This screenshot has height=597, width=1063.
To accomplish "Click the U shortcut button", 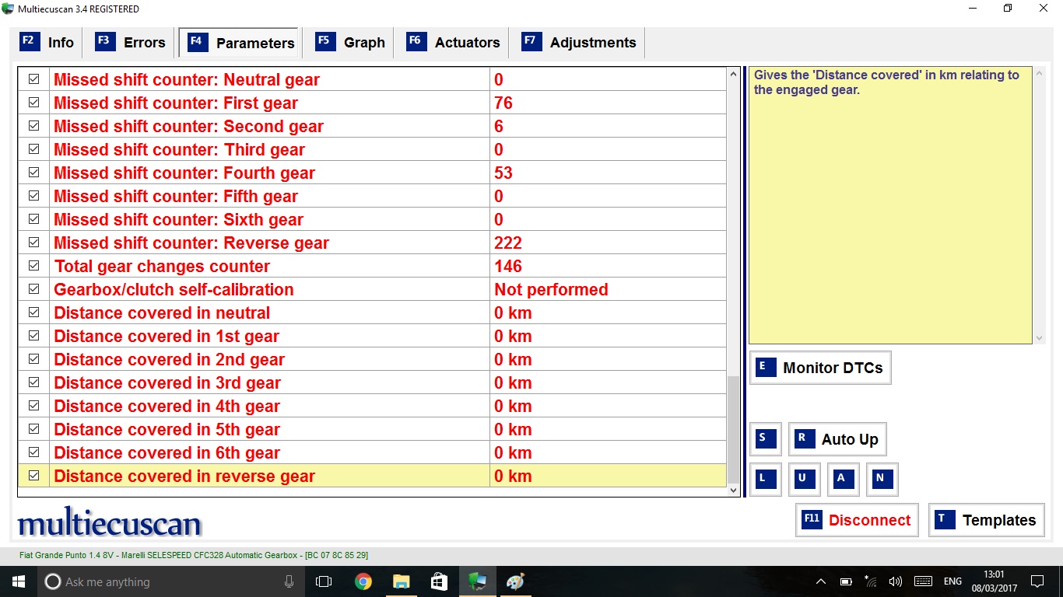I will point(804,480).
